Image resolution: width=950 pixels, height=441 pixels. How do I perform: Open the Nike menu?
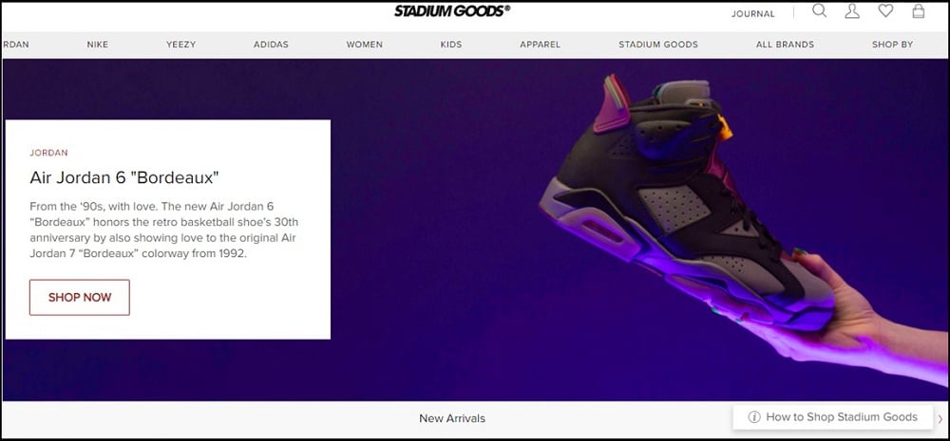tap(98, 45)
